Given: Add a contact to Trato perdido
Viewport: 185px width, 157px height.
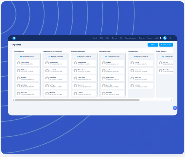Looking at the screenshot, I should [x=165, y=56].
